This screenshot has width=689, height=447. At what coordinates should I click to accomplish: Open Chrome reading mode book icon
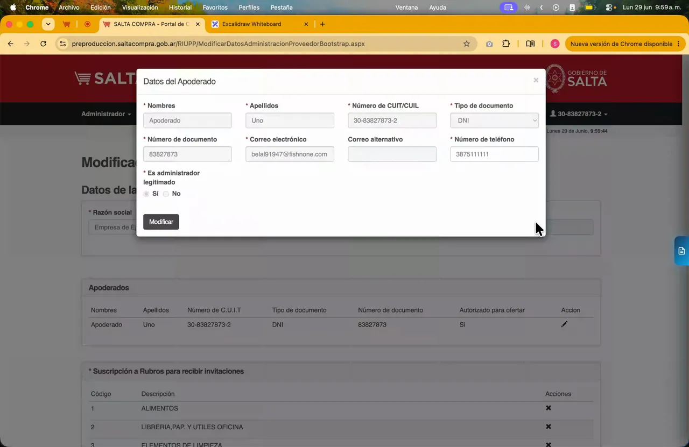tap(530, 44)
